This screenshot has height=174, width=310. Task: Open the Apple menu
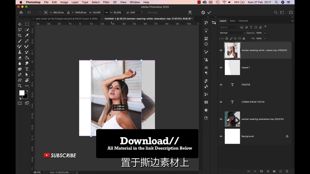21,2
